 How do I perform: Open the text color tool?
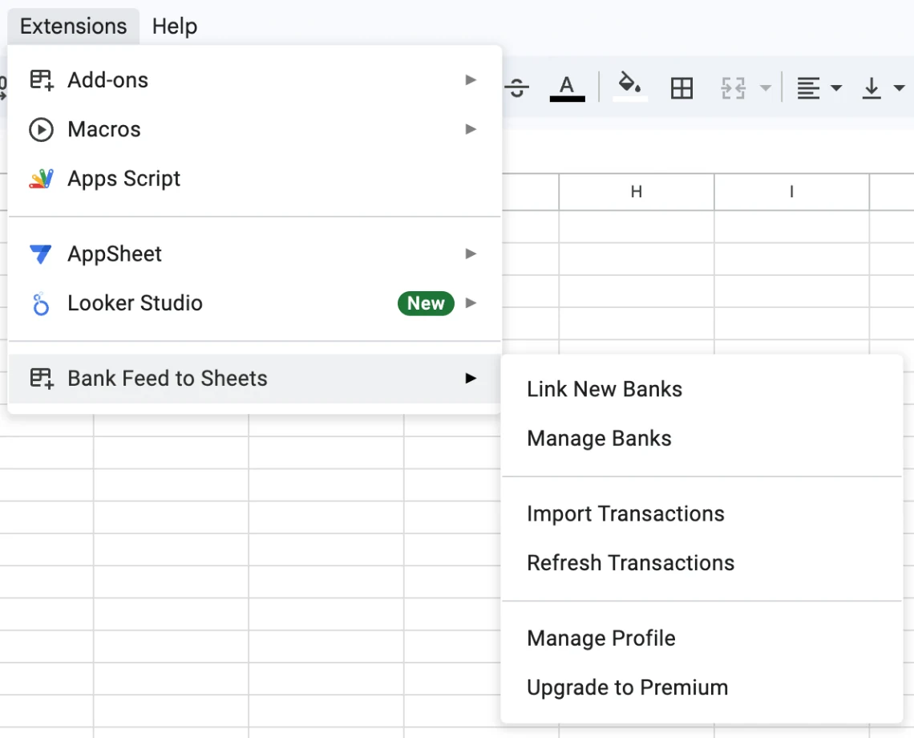(x=567, y=88)
